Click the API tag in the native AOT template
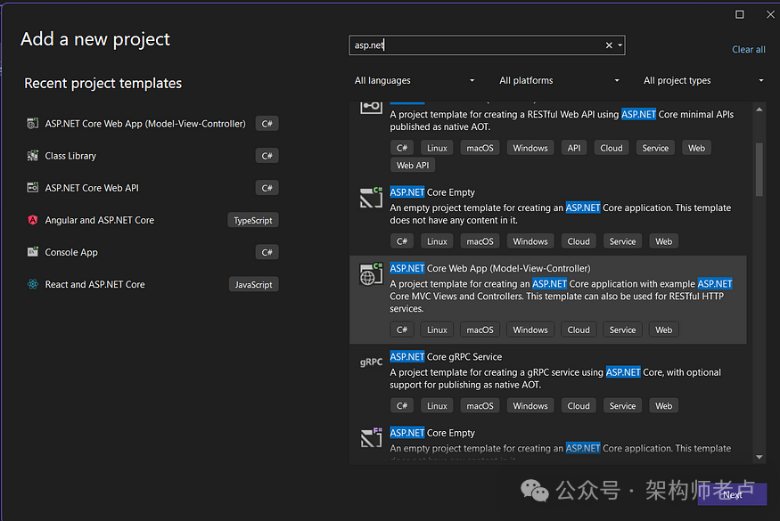This screenshot has height=521, width=780. tap(574, 148)
